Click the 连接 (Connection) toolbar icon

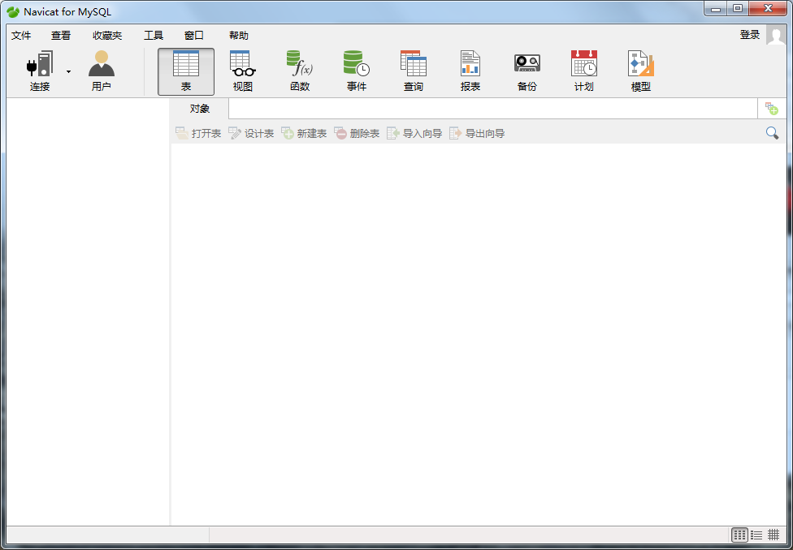click(40, 71)
